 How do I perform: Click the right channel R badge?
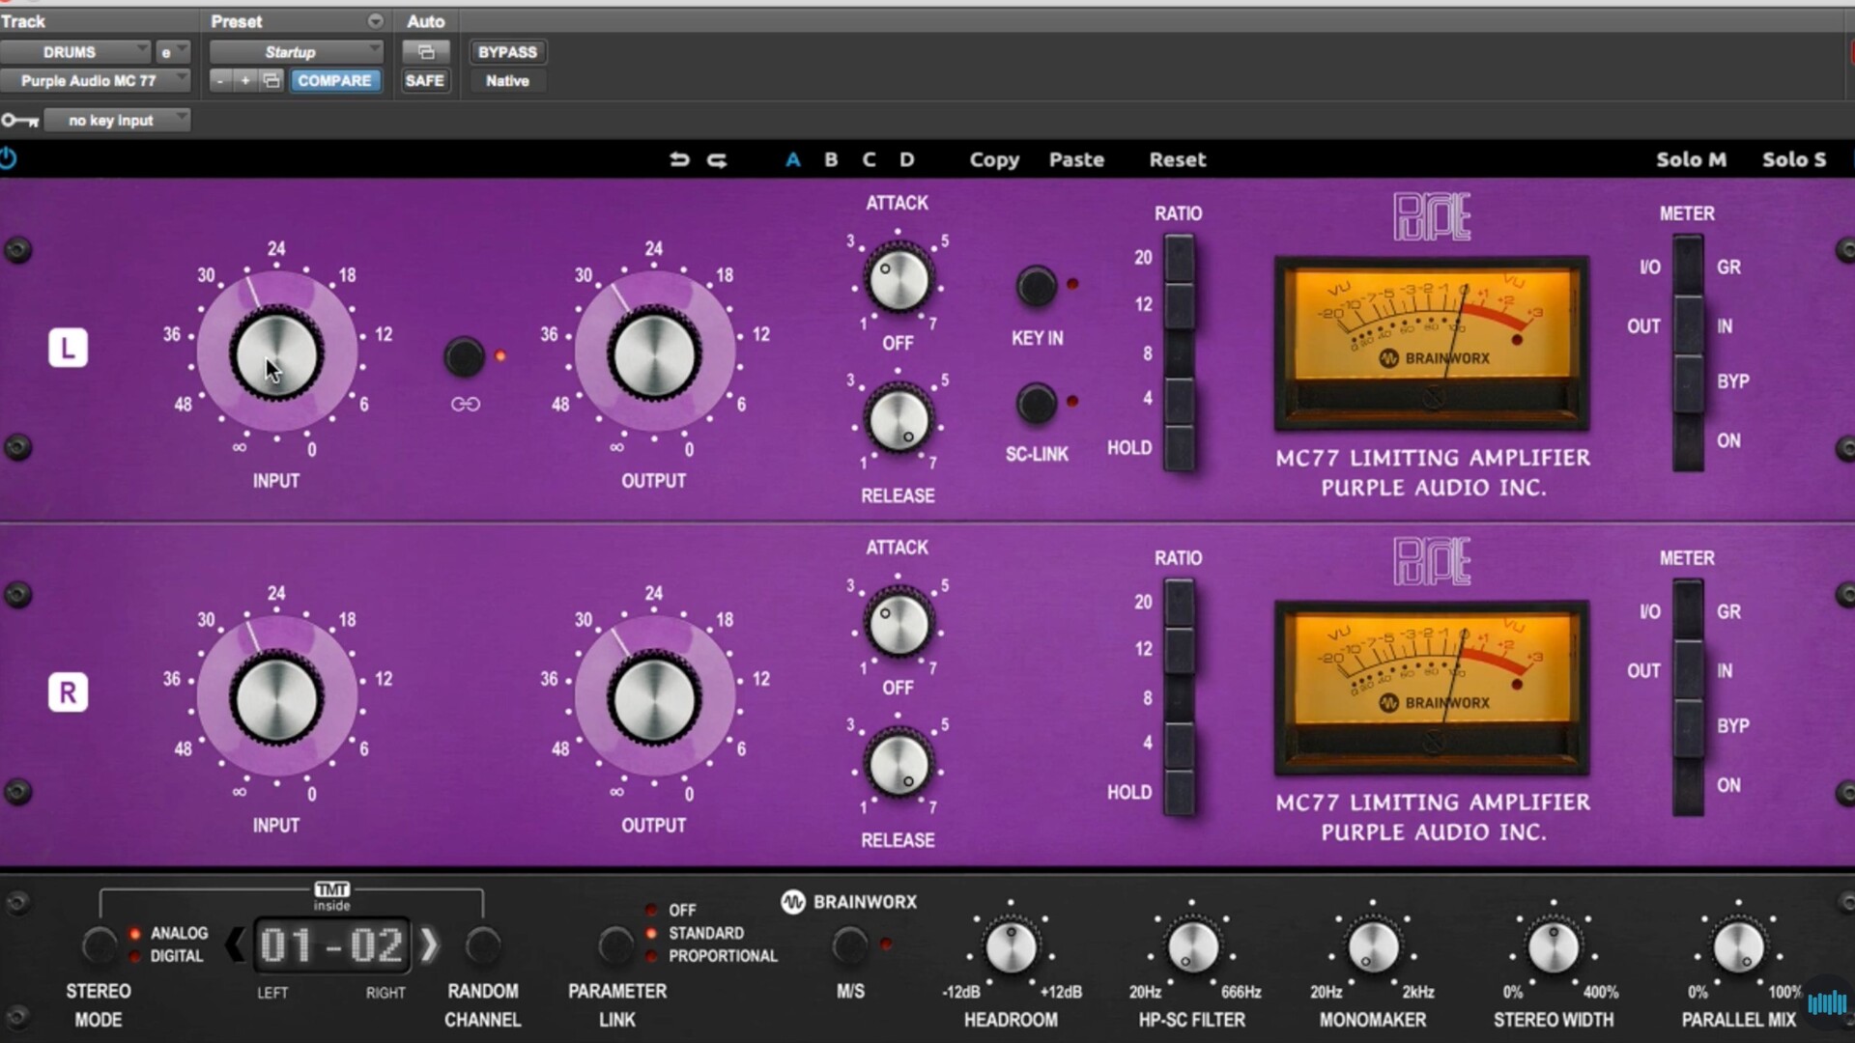coord(68,692)
